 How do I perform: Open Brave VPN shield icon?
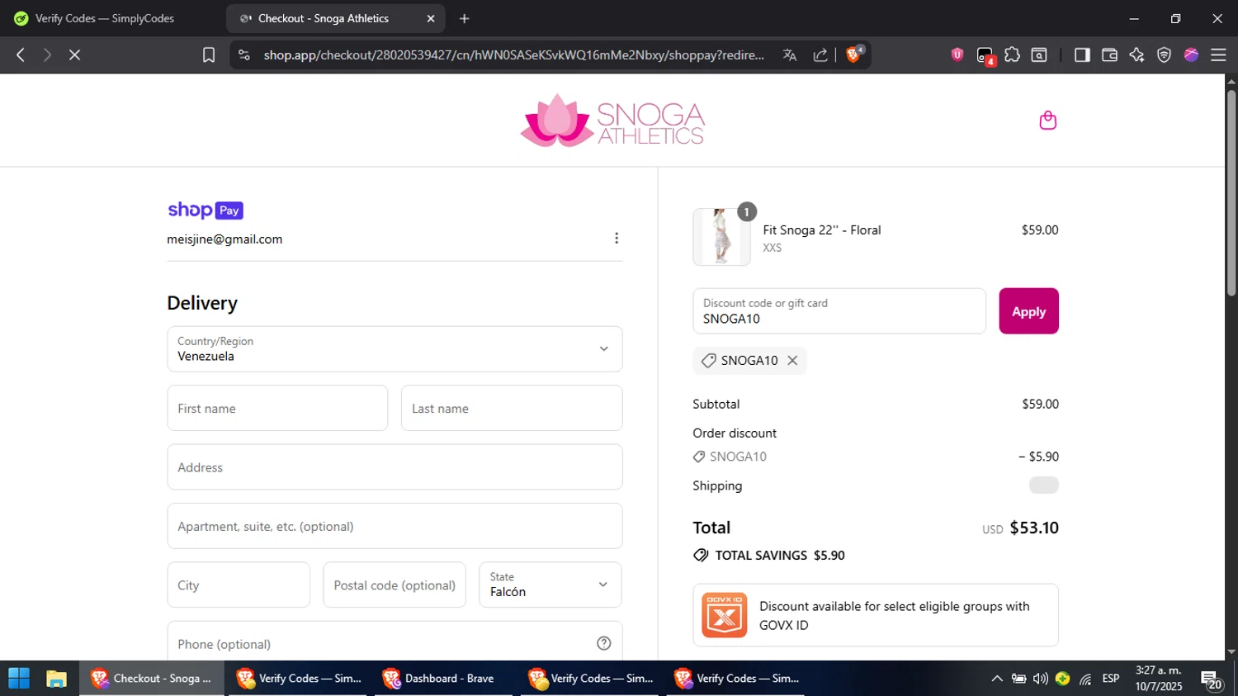point(1164,54)
